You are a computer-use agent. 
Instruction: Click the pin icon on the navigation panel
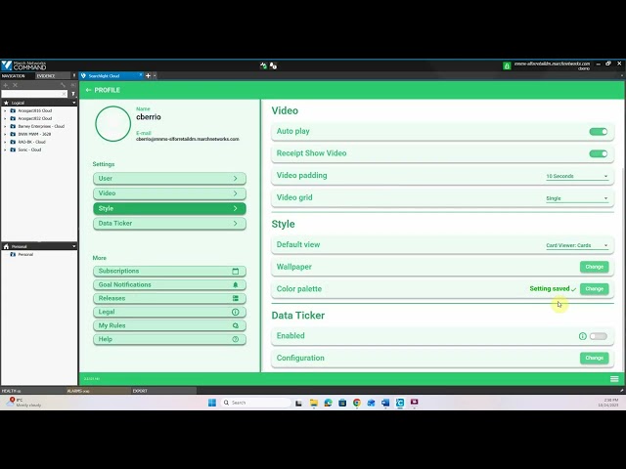tap(74, 75)
